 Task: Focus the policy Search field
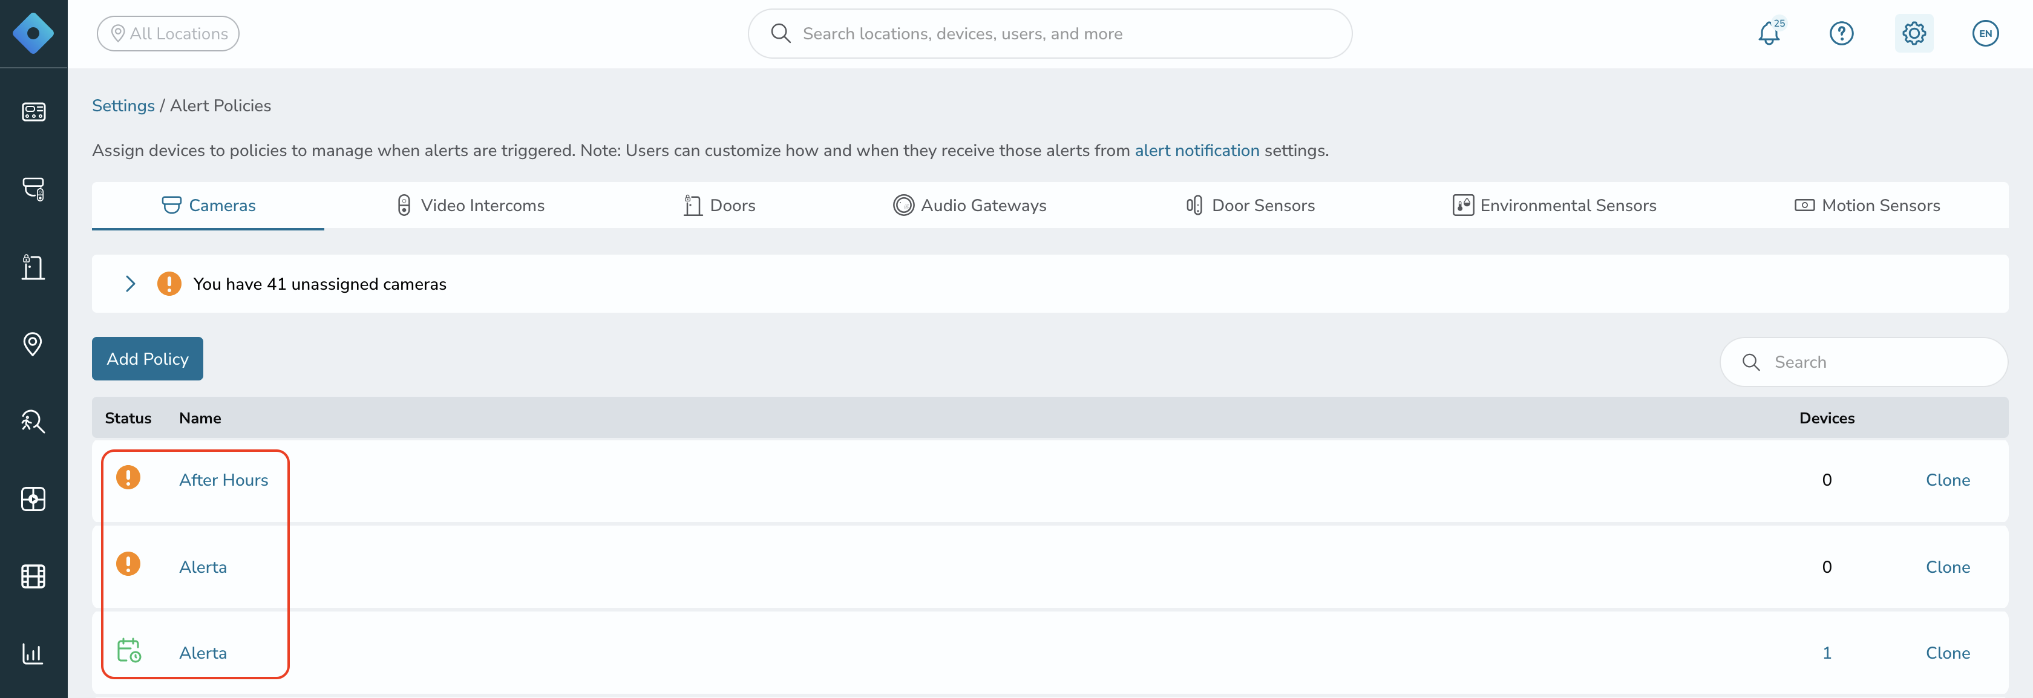coord(1864,362)
